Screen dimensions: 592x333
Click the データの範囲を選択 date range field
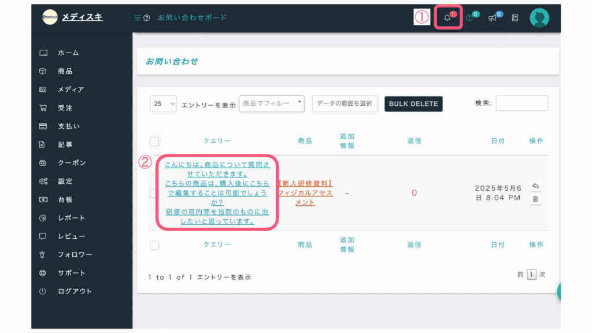(x=345, y=103)
